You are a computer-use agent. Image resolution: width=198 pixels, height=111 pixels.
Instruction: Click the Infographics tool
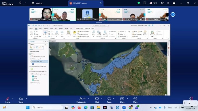coord(122,37)
